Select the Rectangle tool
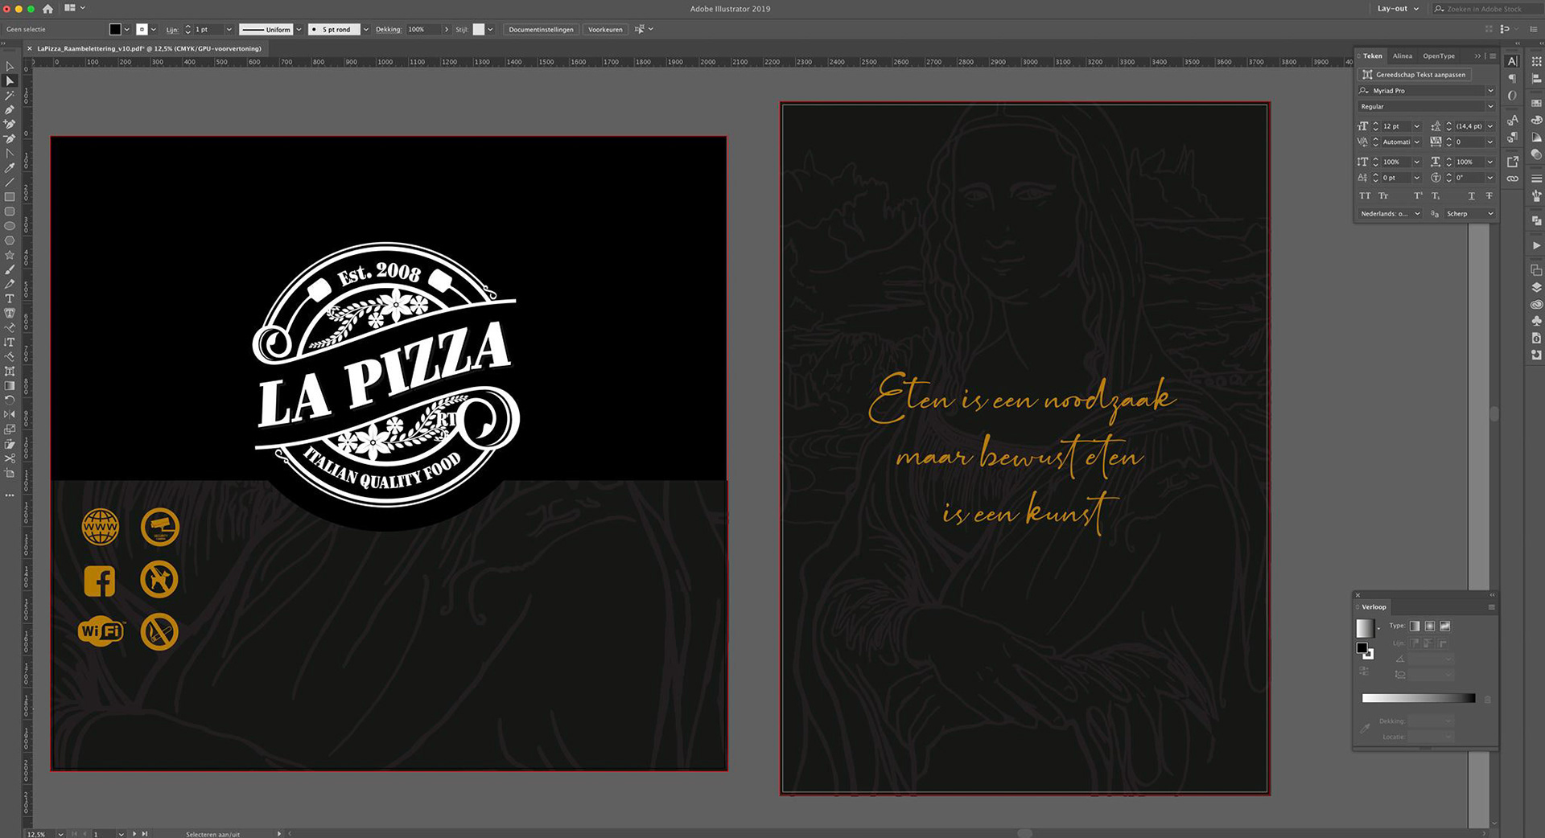 [x=10, y=197]
